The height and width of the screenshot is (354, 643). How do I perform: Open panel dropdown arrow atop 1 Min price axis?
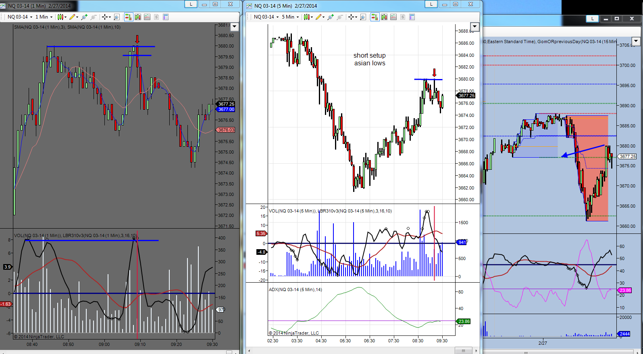[234, 27]
